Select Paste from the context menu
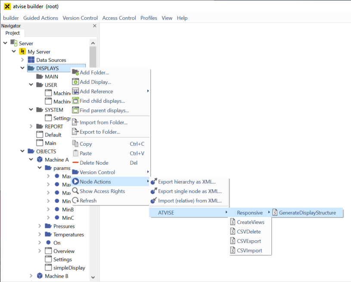This screenshot has width=351, height=282. coord(86,153)
